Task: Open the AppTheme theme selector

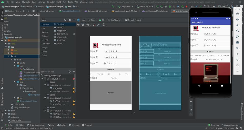Action: (x=115, y=20)
